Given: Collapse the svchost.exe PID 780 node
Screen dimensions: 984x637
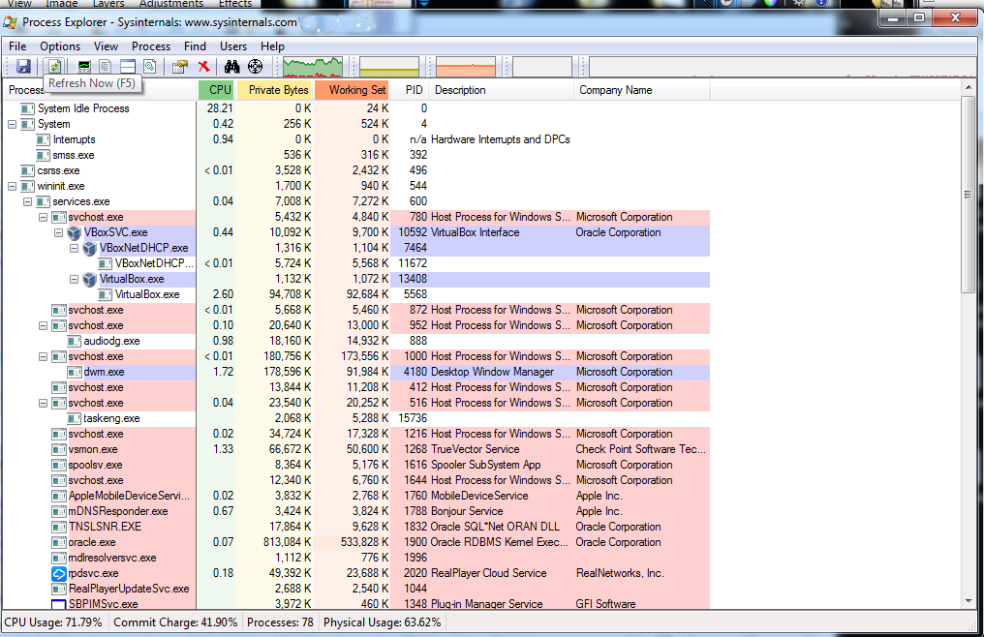Looking at the screenshot, I should click(x=44, y=217).
